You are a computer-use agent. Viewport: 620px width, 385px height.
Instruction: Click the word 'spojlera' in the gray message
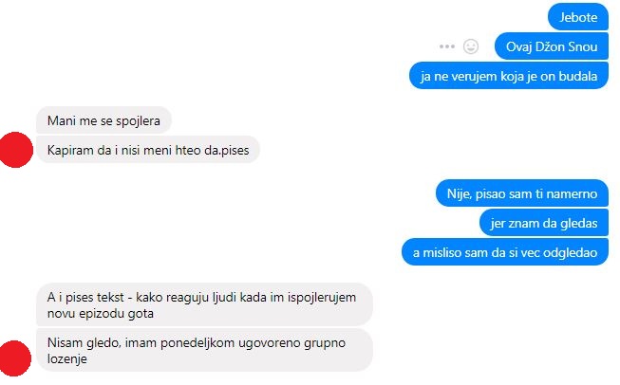click(x=138, y=121)
